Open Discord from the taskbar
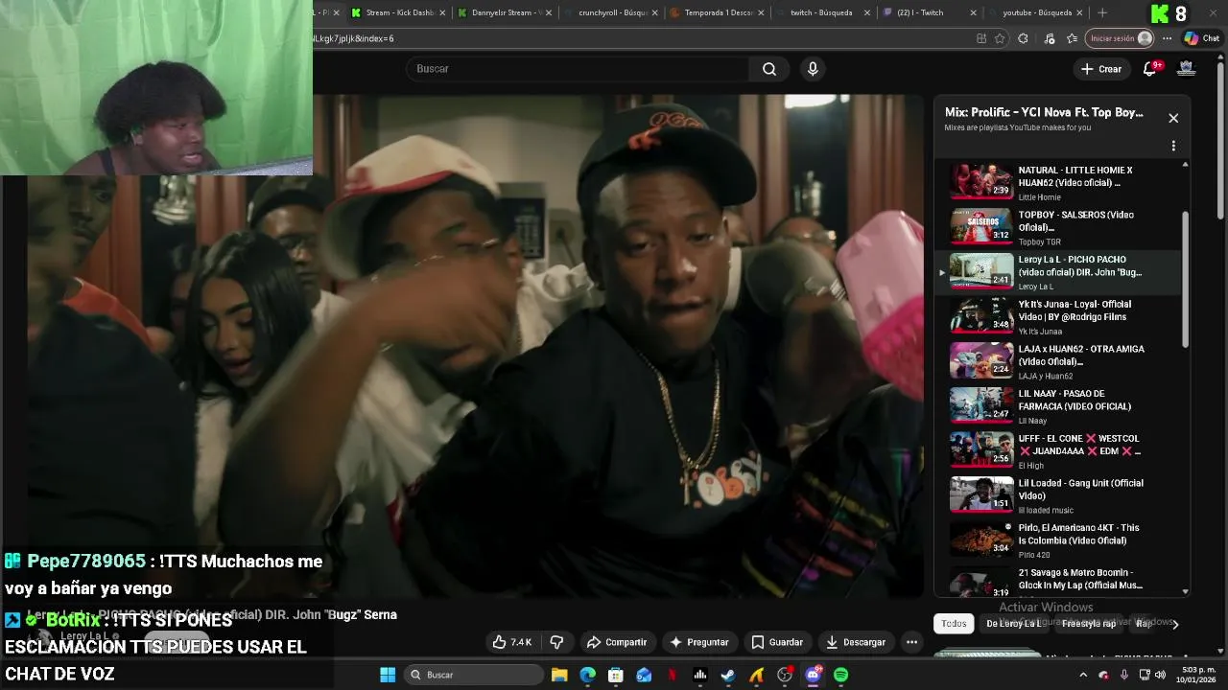The width and height of the screenshot is (1228, 690). point(813,675)
